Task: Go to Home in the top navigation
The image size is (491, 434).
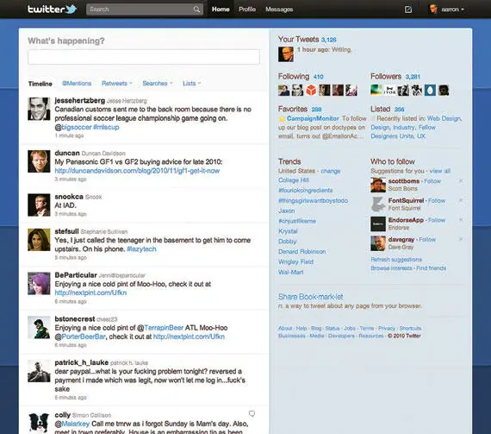Action: coord(221,9)
